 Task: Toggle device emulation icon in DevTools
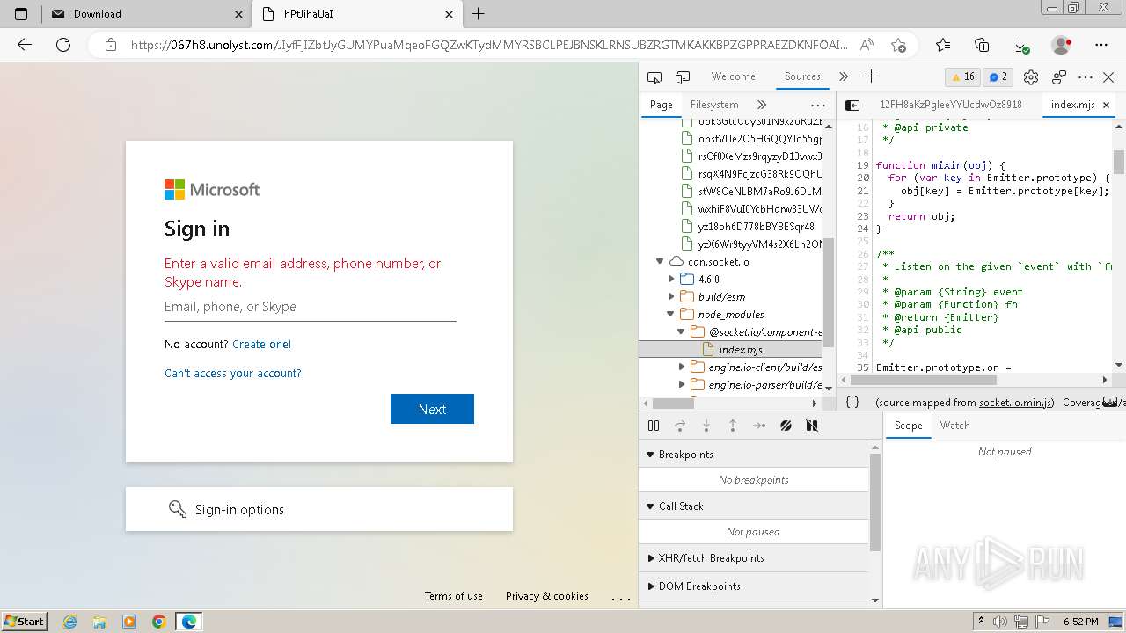click(x=683, y=76)
